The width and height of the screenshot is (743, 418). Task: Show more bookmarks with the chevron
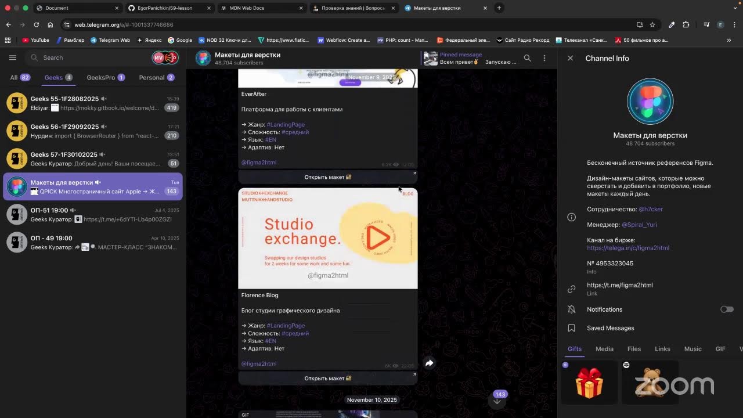pyautogui.click(x=729, y=40)
